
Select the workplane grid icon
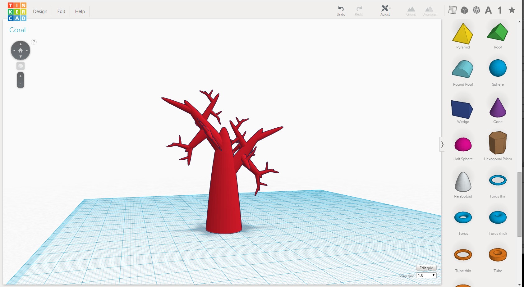[x=453, y=10]
